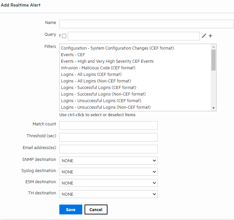The height and width of the screenshot is (220, 234).
Task: Click the Filters list scroll up arrow
Action: [213, 47]
